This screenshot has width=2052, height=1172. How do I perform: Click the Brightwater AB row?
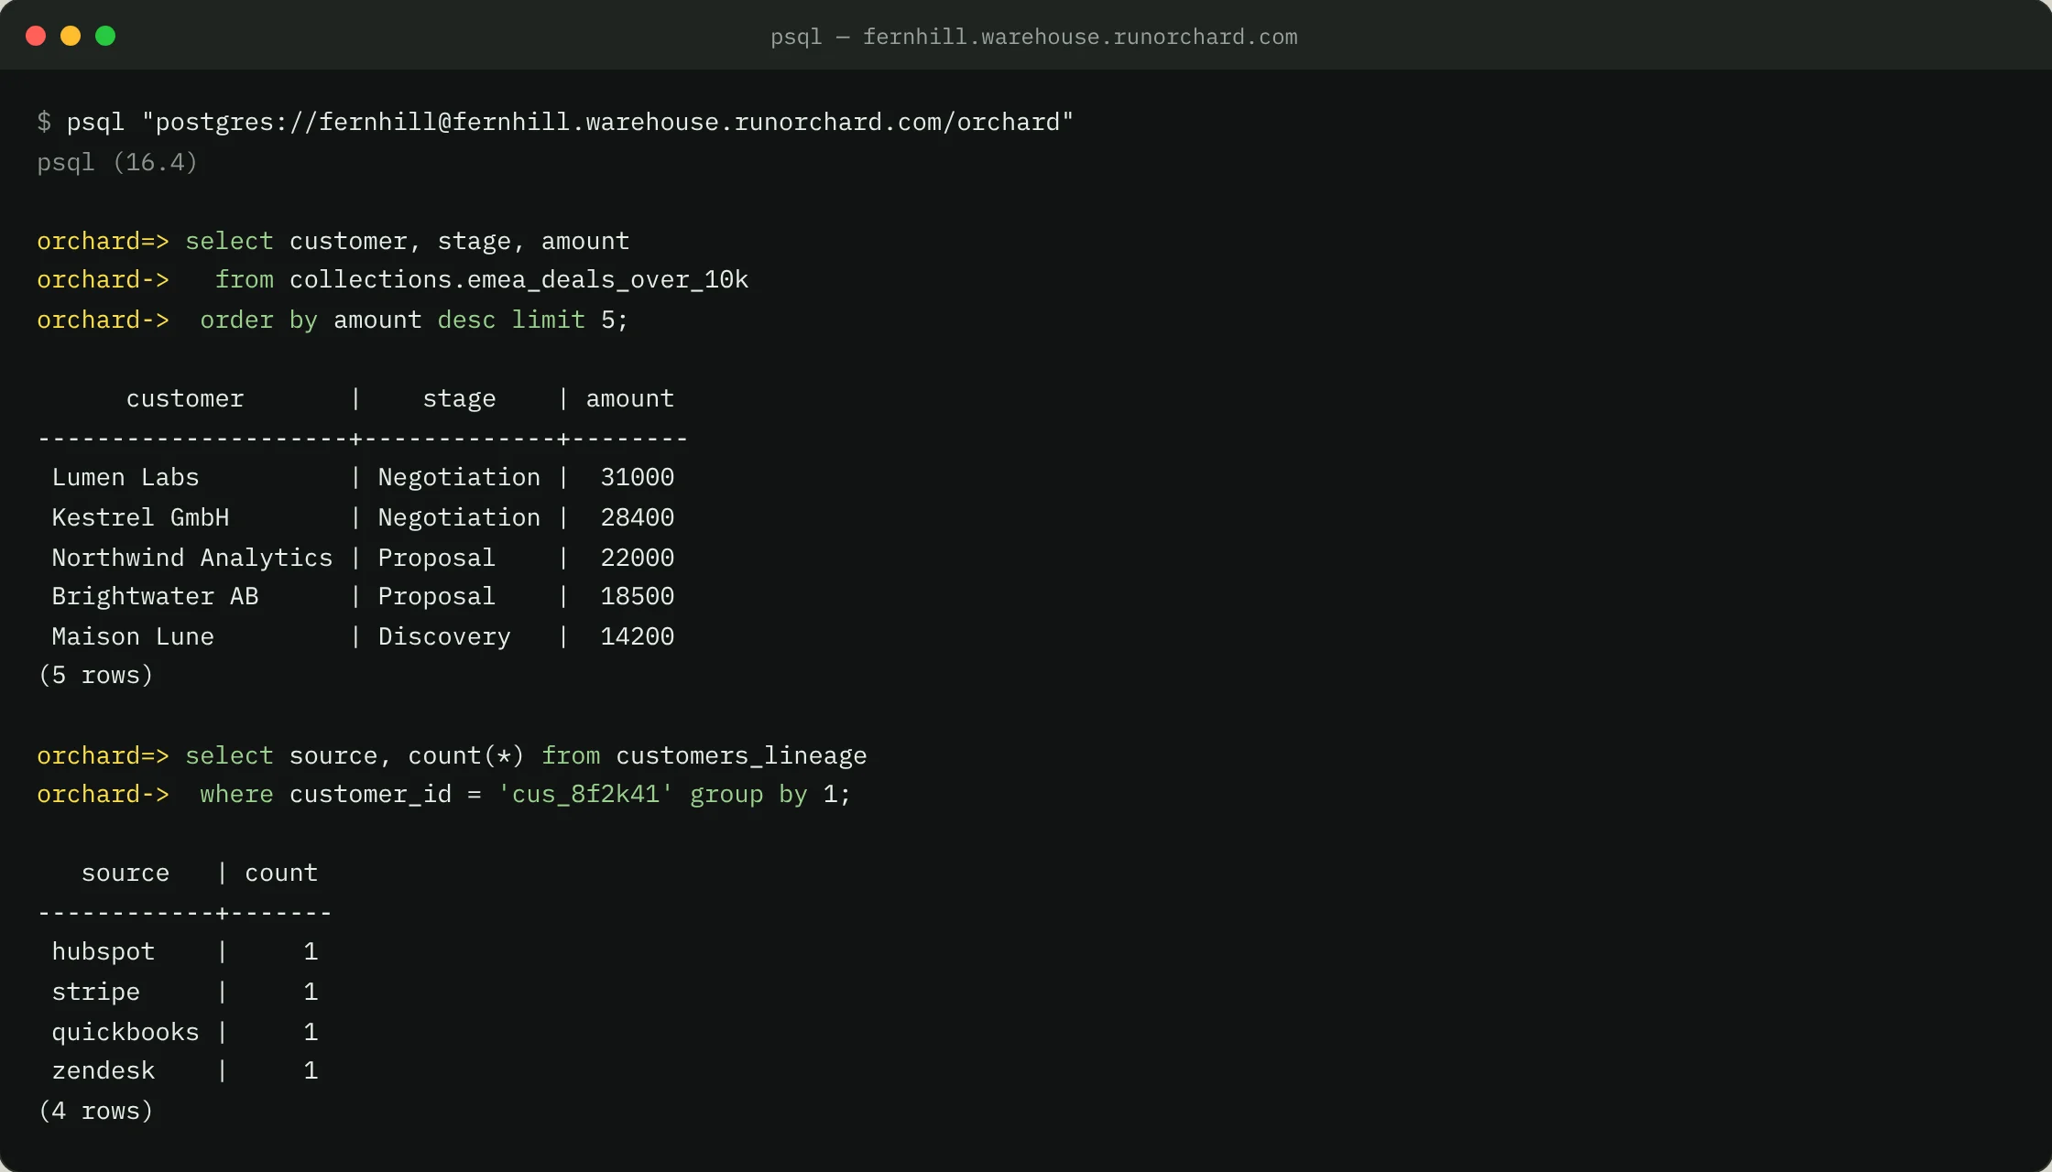363,596
